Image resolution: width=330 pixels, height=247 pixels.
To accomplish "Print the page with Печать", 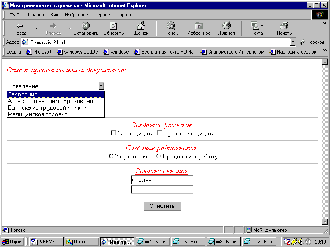I will (284, 29).
